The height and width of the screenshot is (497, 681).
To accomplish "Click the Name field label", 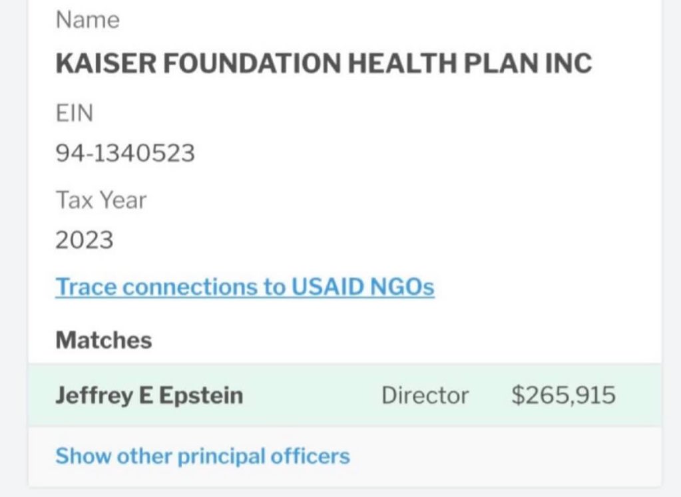I will 88,20.
